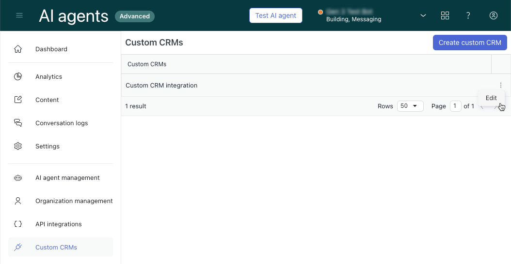Click the Page number input field
This screenshot has width=511, height=264.
pyautogui.click(x=455, y=106)
